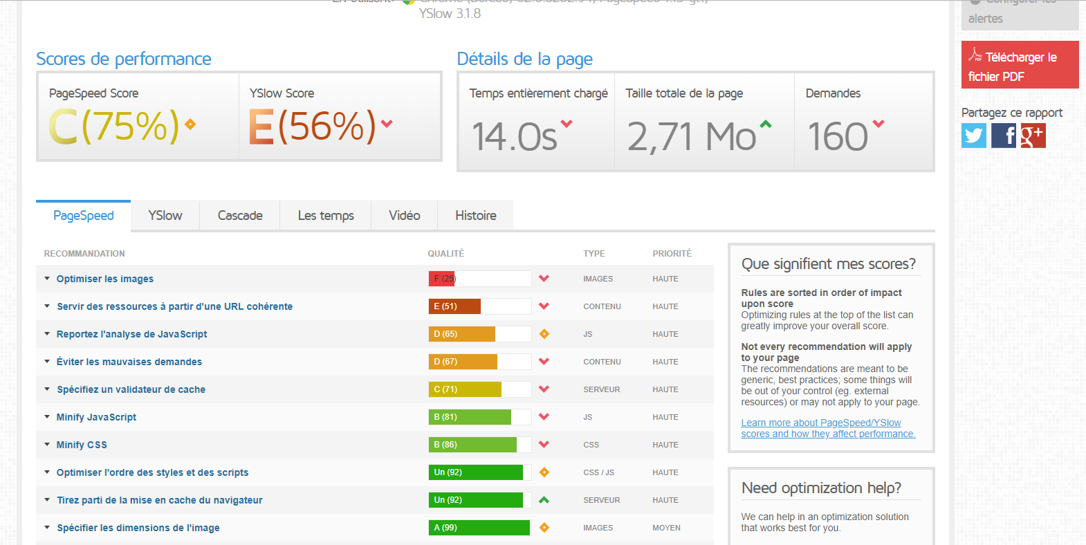The height and width of the screenshot is (545, 1086).
Task: Open Minify CSS recommendation link
Action: click(82, 445)
